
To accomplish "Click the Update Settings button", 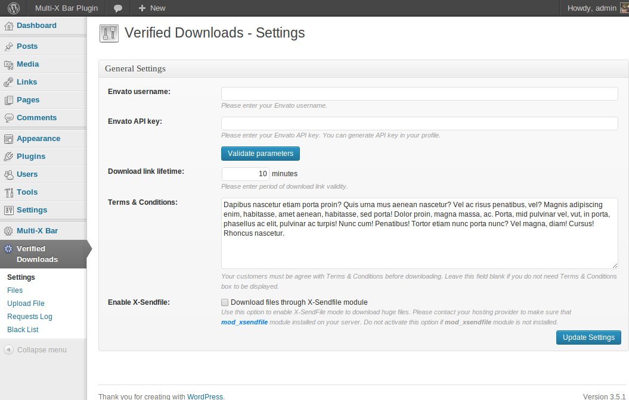I will pos(588,337).
